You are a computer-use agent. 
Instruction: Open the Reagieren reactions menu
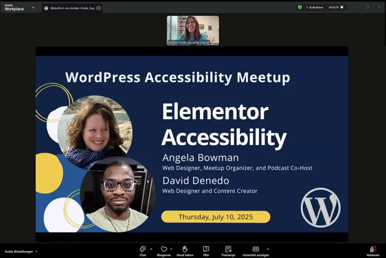click(x=164, y=251)
